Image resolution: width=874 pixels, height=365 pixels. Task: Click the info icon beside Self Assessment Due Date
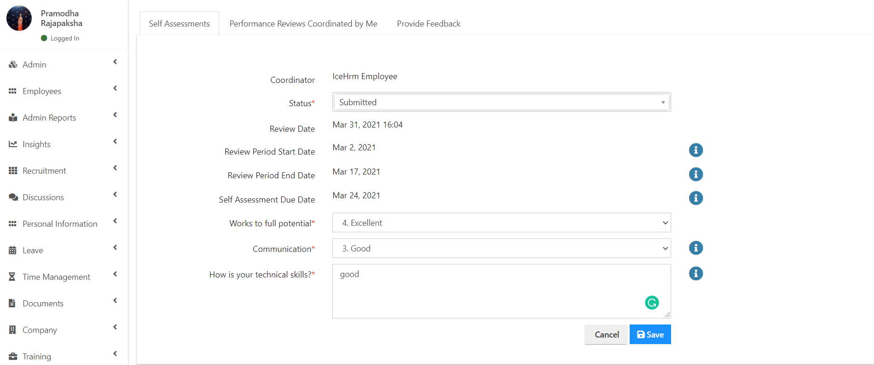pyautogui.click(x=696, y=198)
